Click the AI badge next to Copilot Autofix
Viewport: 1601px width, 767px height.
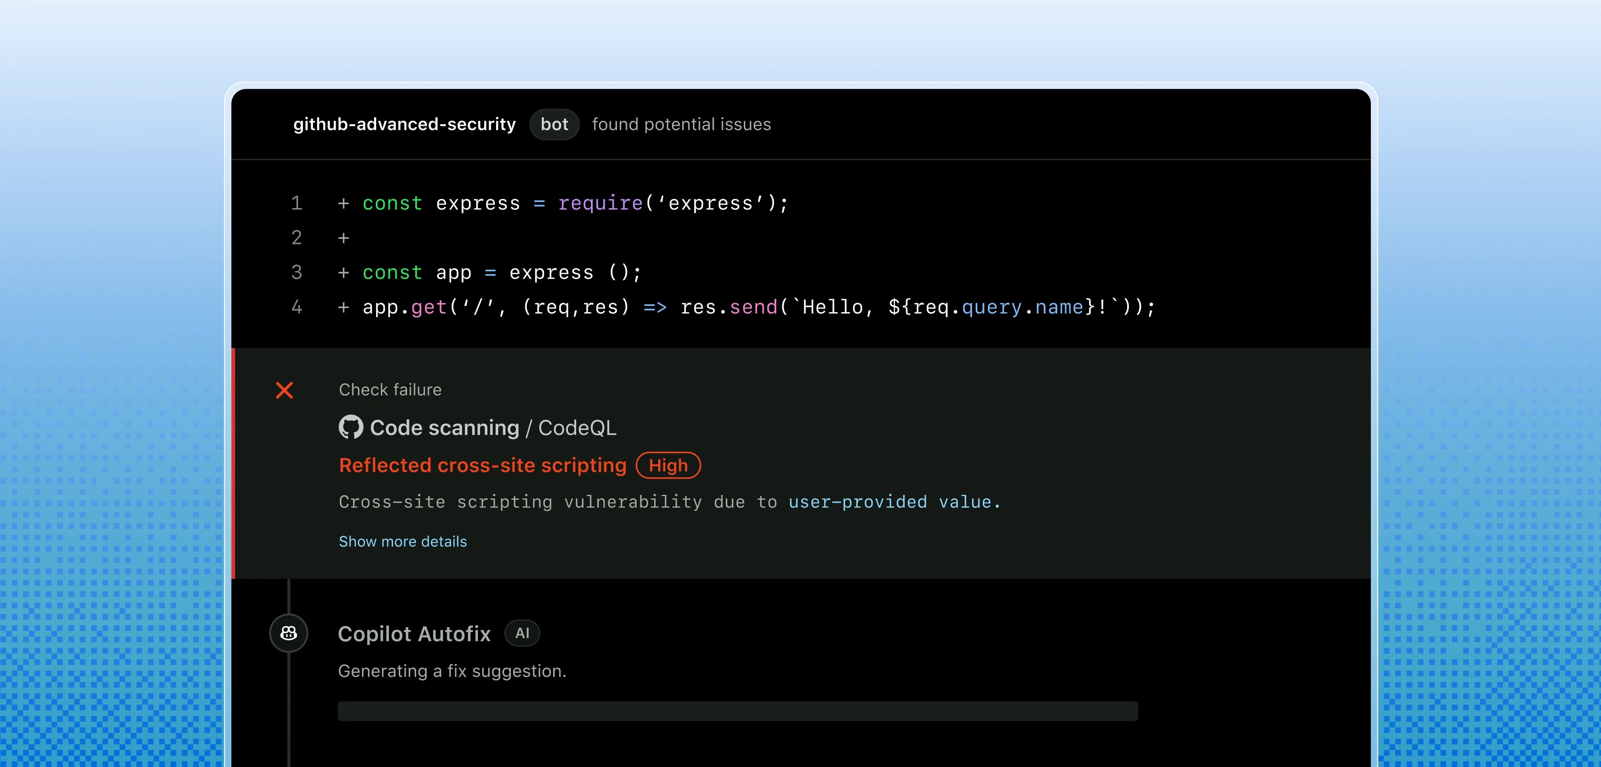coord(522,633)
